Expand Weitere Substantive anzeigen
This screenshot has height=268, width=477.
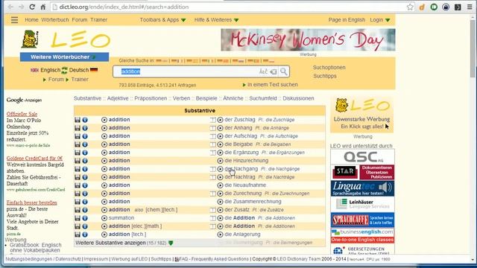pos(124,243)
